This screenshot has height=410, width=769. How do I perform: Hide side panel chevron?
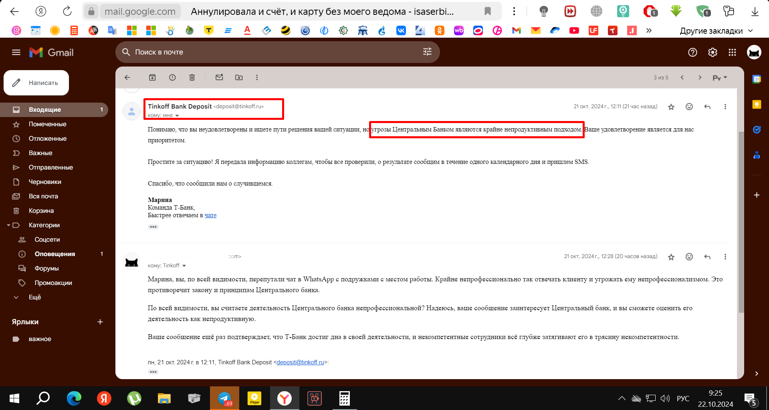[757, 374]
